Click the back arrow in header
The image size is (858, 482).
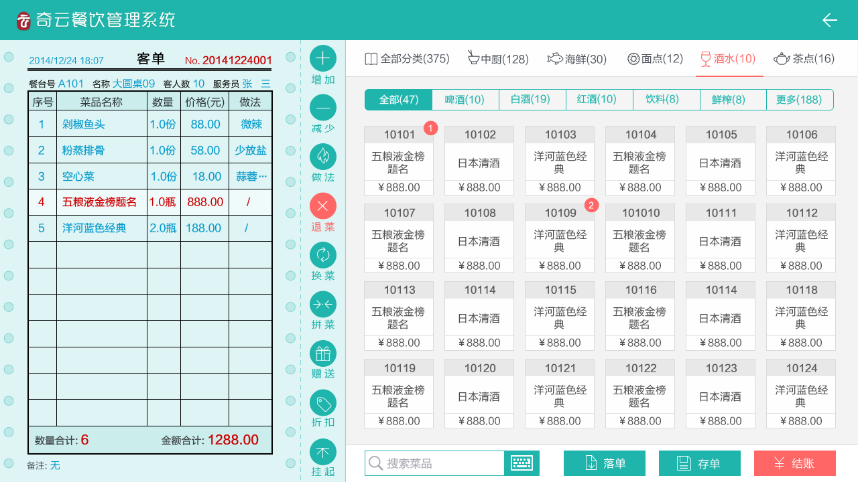[830, 20]
